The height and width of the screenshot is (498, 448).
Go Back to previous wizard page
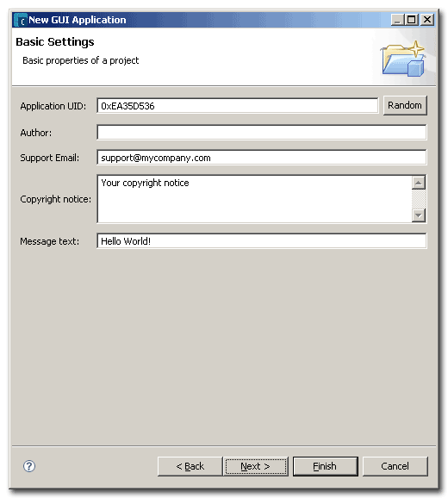[190, 466]
